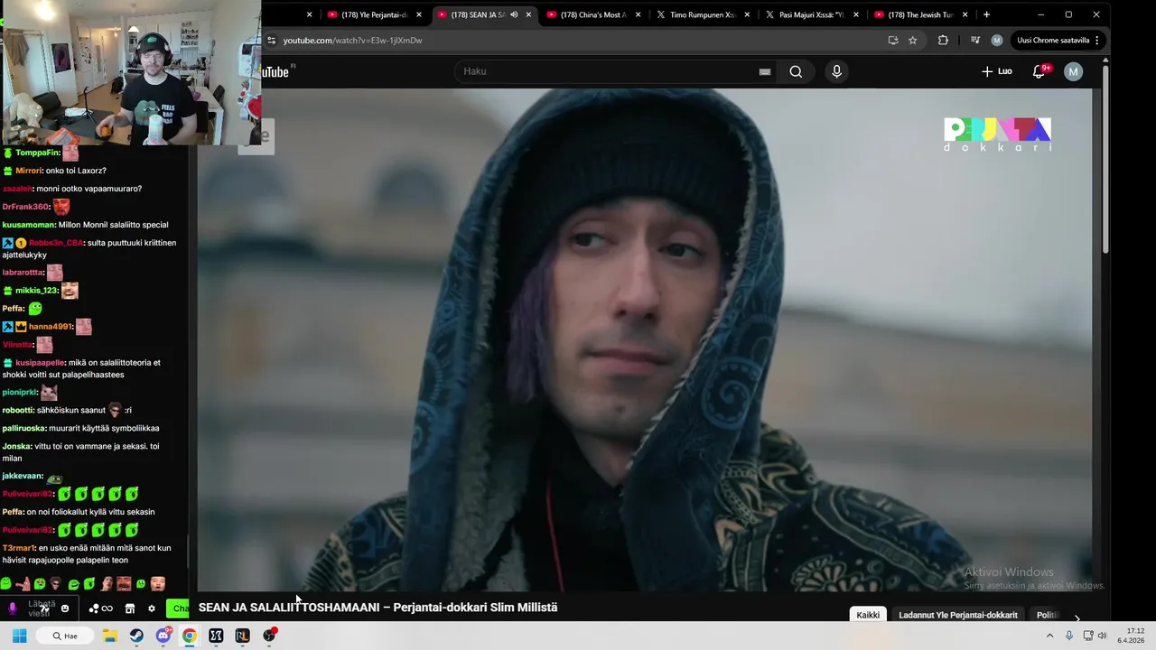Screen dimensions: 1156x650
Task: Click username Robbs3n_CBA in chat
Action: 56,243
